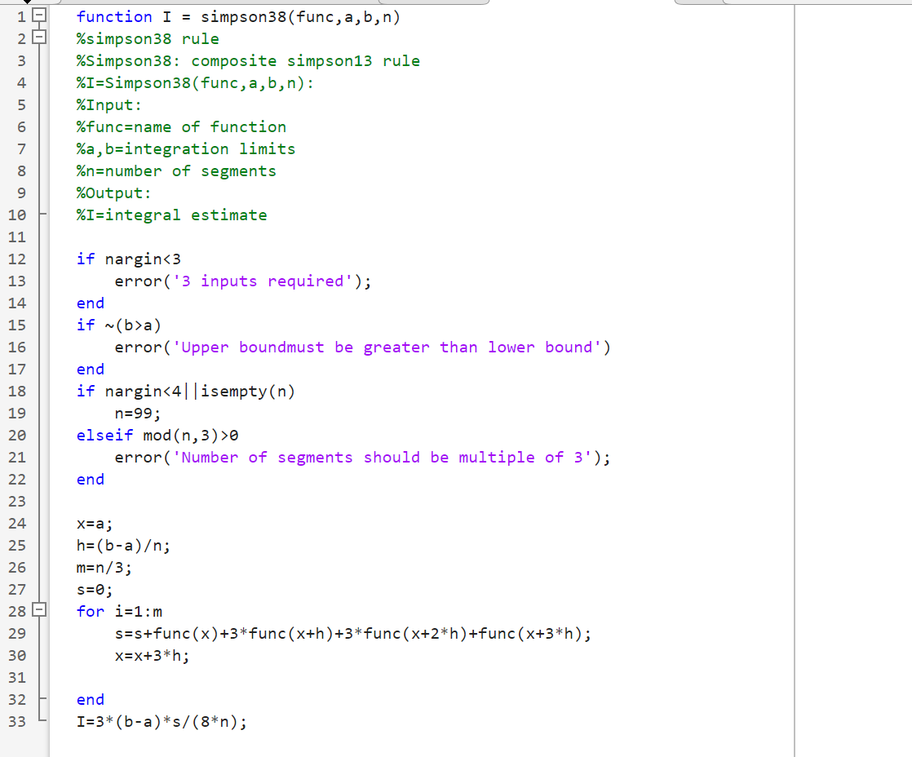This screenshot has width=912, height=757.
Task: Click line number 25 in the gutter
Action: pyautogui.click(x=18, y=545)
